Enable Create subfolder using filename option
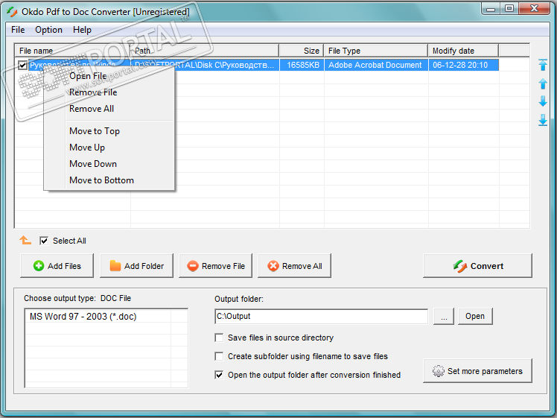Image resolution: width=557 pixels, height=418 pixels. tap(219, 357)
